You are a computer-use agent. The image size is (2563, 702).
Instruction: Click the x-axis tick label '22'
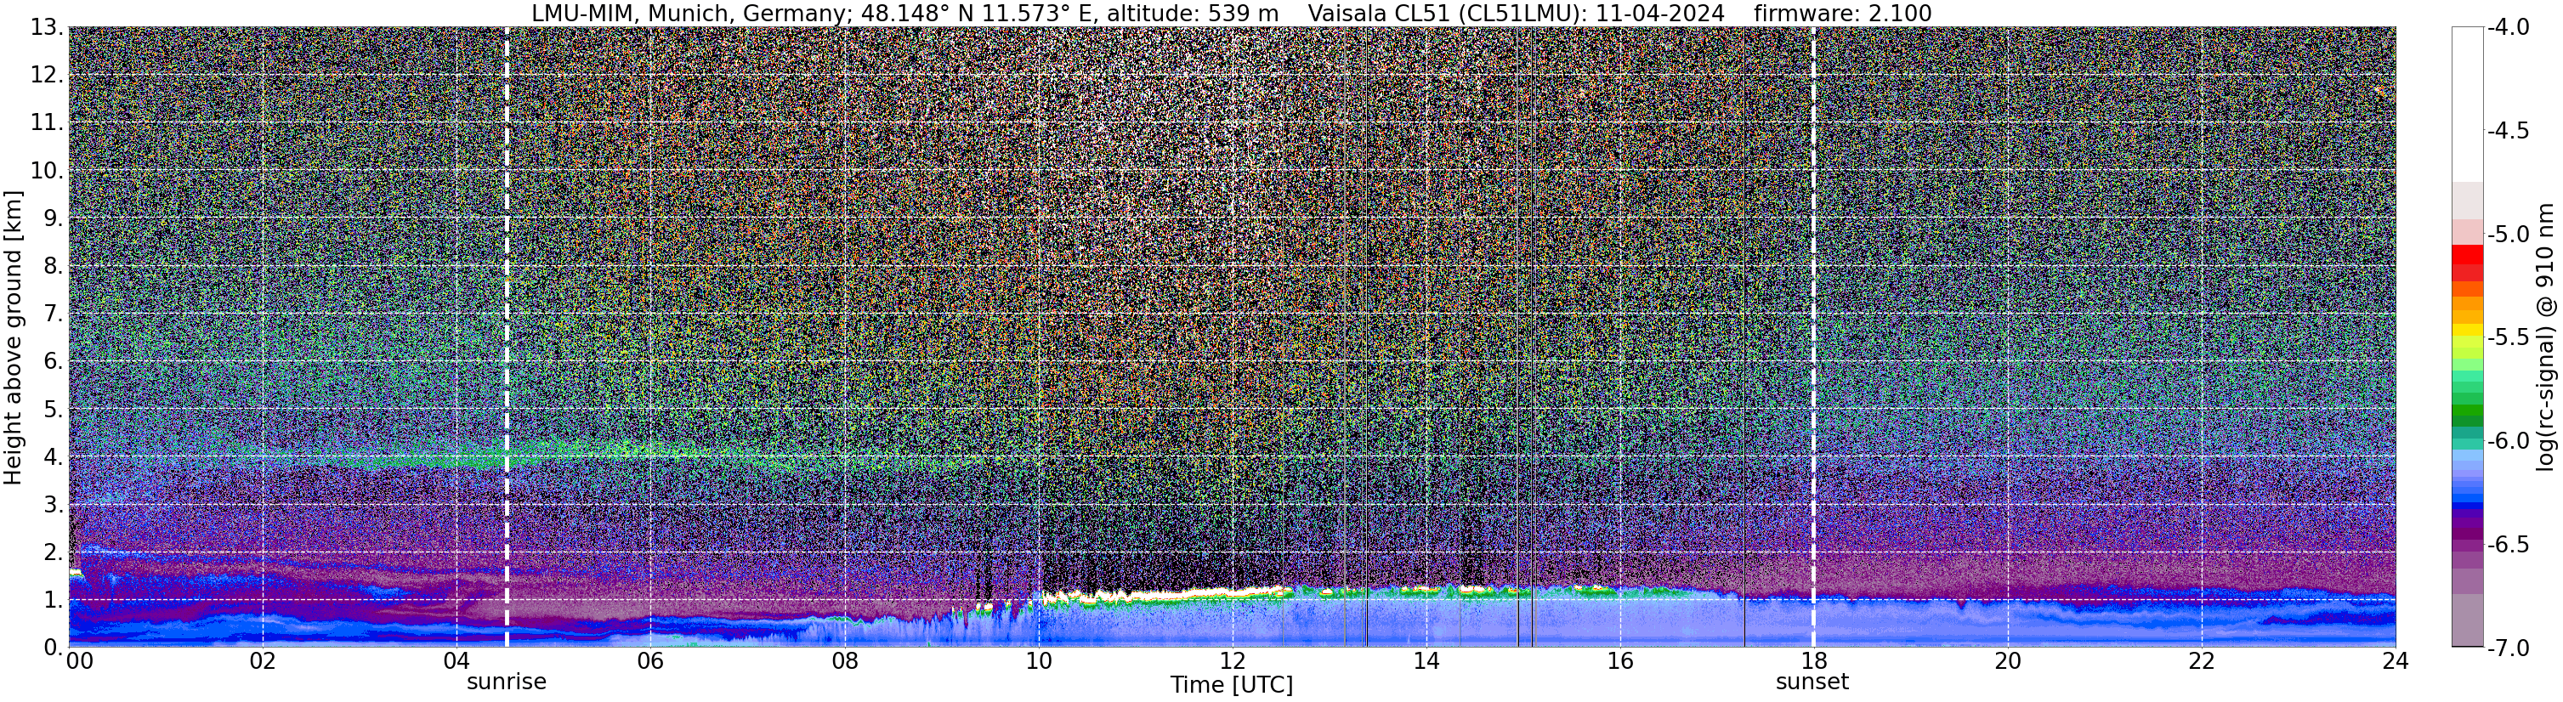pos(2202,661)
